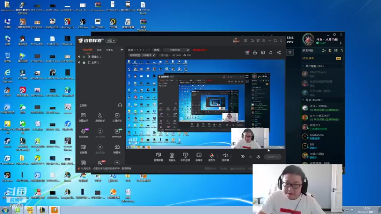Switch to the second scene tab
381x214 pixels.
pos(99,50)
